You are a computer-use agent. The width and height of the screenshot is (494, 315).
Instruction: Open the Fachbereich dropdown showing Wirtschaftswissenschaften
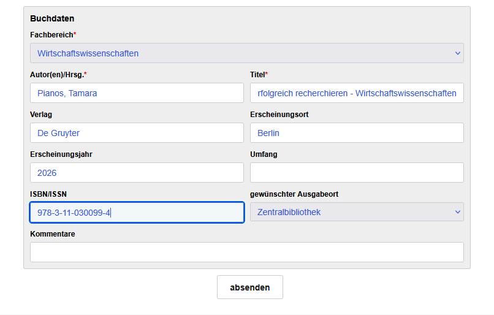pos(246,53)
